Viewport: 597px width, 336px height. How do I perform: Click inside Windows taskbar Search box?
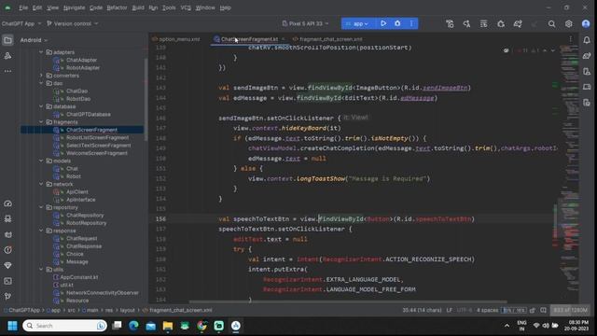point(64,326)
